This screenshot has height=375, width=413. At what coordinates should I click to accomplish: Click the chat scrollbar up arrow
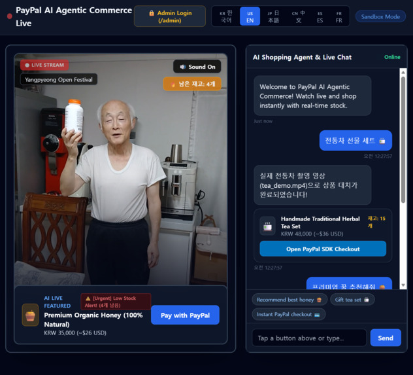coord(403,71)
